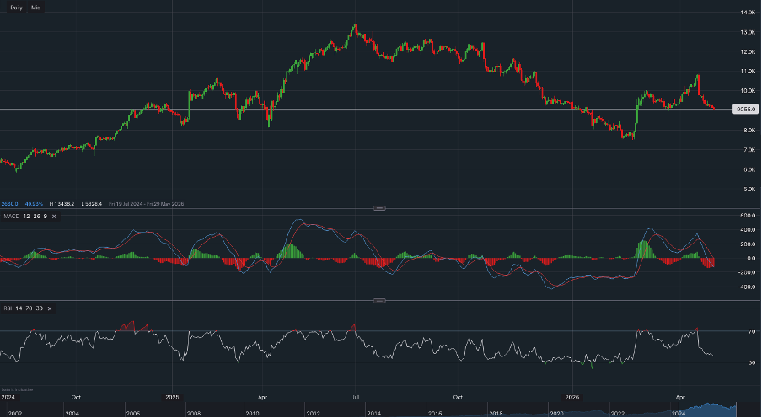This screenshot has height=418, width=762.
Task: Click the RSI indicator label
Action: click(7, 308)
